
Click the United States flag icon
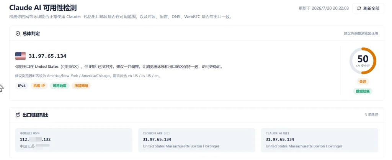click(x=21, y=56)
